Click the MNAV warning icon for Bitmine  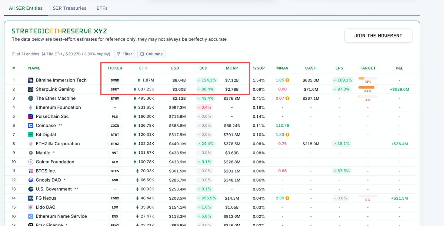click(287, 80)
